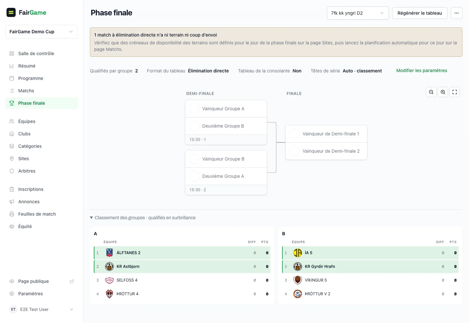The height and width of the screenshot is (323, 469).
Task: Expand the E2E Test User account menu
Action: click(41, 309)
